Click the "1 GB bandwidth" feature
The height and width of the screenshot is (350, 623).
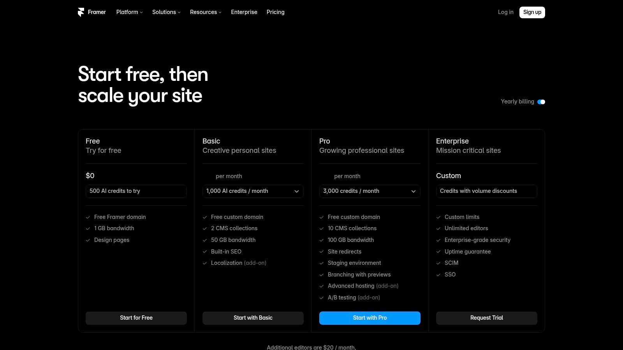pyautogui.click(x=114, y=228)
